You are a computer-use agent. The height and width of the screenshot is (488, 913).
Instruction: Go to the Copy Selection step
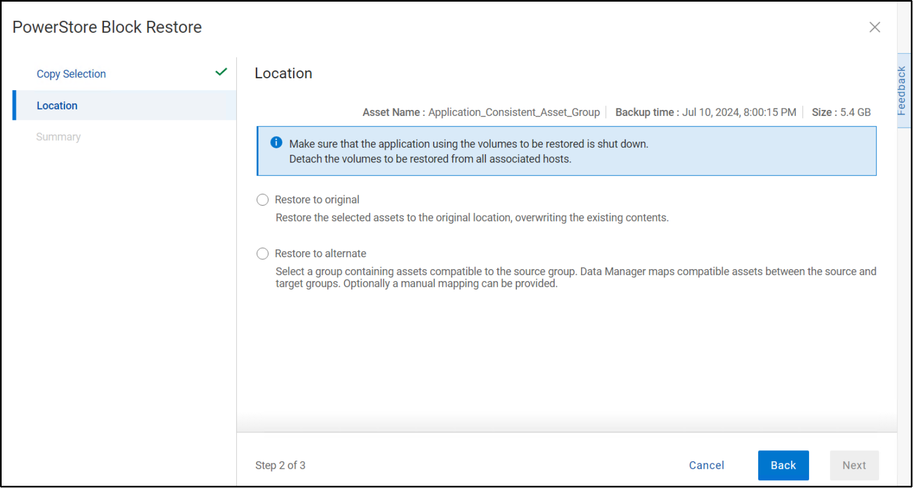coord(71,74)
